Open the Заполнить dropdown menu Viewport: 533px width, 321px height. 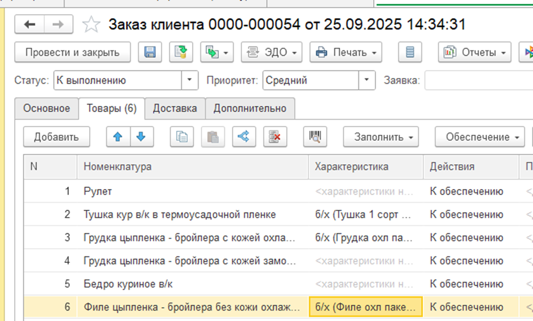[381, 137]
